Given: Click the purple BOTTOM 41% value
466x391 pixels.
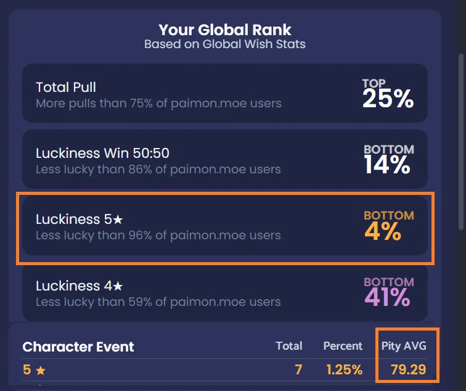Looking at the screenshot, I should point(389,292).
